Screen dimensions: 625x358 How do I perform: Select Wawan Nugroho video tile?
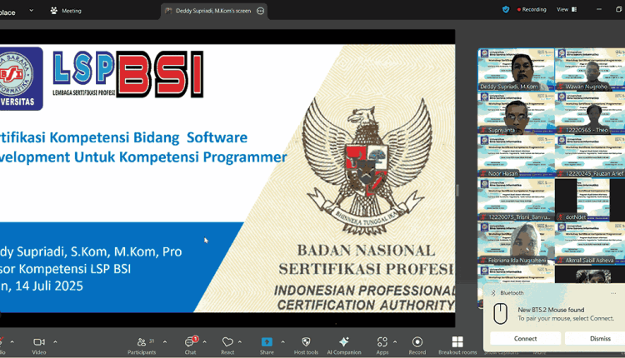[590, 70]
